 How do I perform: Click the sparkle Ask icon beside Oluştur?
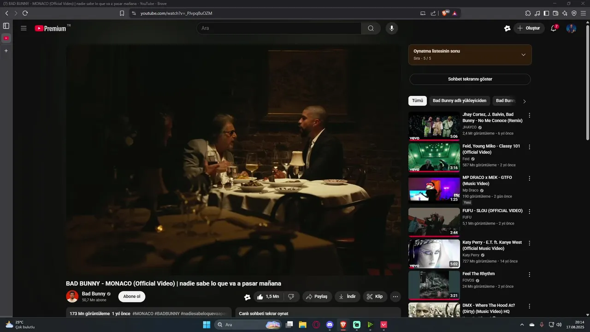(507, 28)
